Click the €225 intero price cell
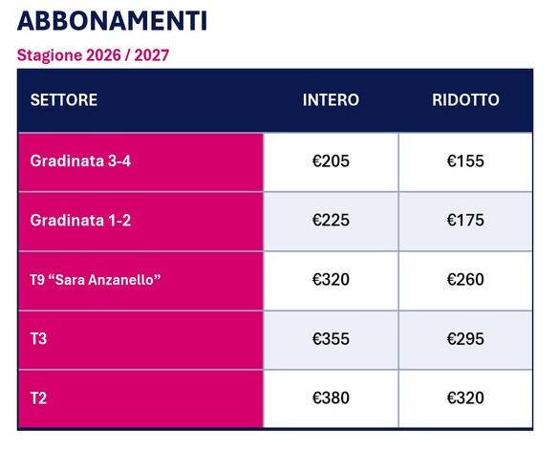This screenshot has height=450, width=558. (x=331, y=221)
